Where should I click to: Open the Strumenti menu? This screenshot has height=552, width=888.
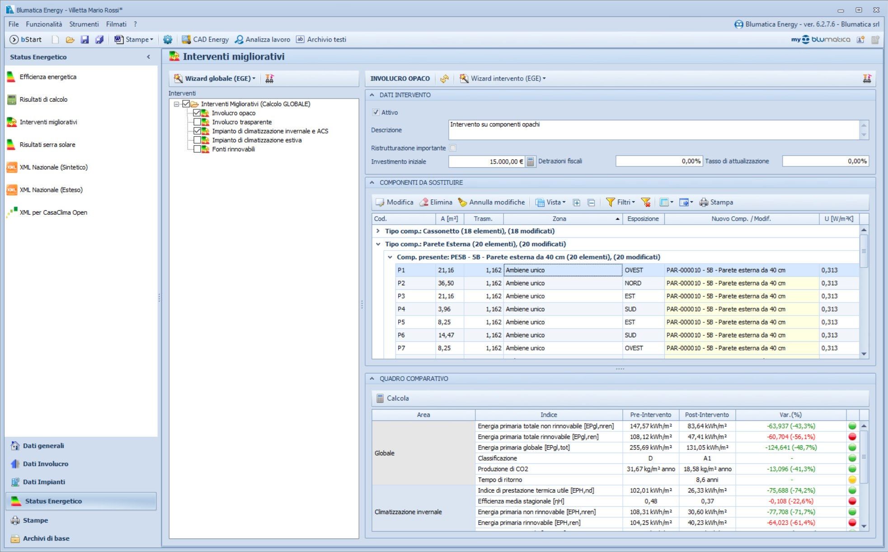pos(84,24)
